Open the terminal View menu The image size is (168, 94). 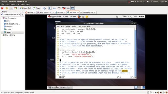[x=68, y=26]
